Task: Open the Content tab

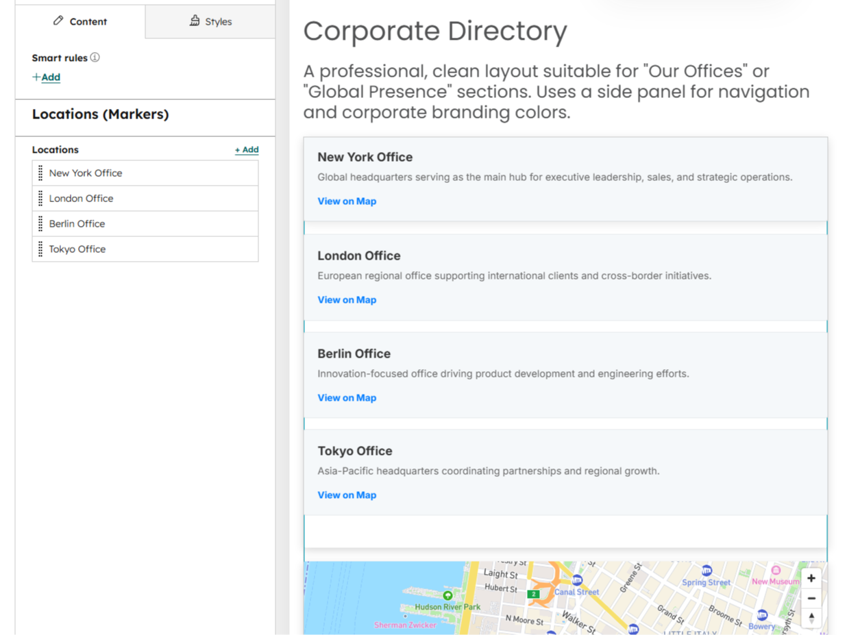Action: (x=80, y=21)
